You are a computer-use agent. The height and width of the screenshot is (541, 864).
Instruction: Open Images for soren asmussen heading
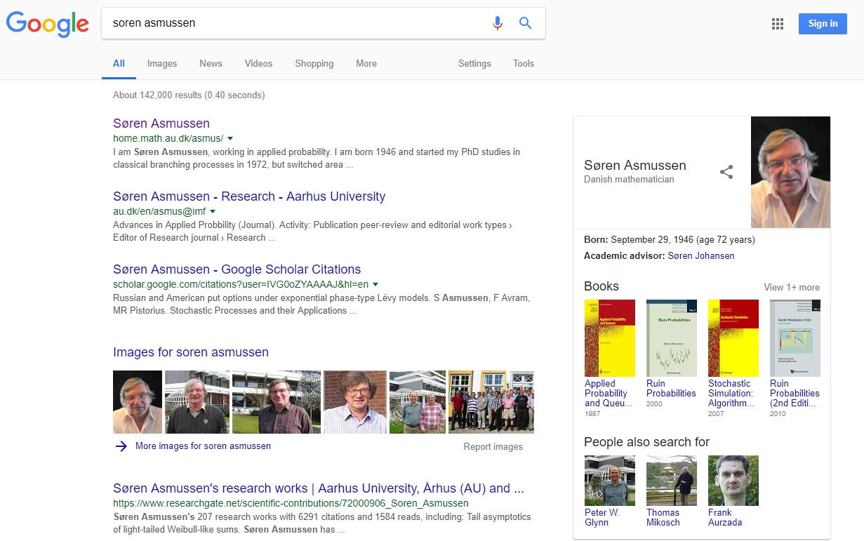[191, 352]
